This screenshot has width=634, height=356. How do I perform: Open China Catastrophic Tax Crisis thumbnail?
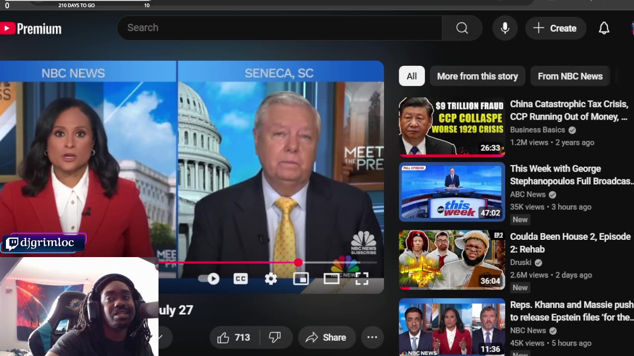click(x=452, y=127)
